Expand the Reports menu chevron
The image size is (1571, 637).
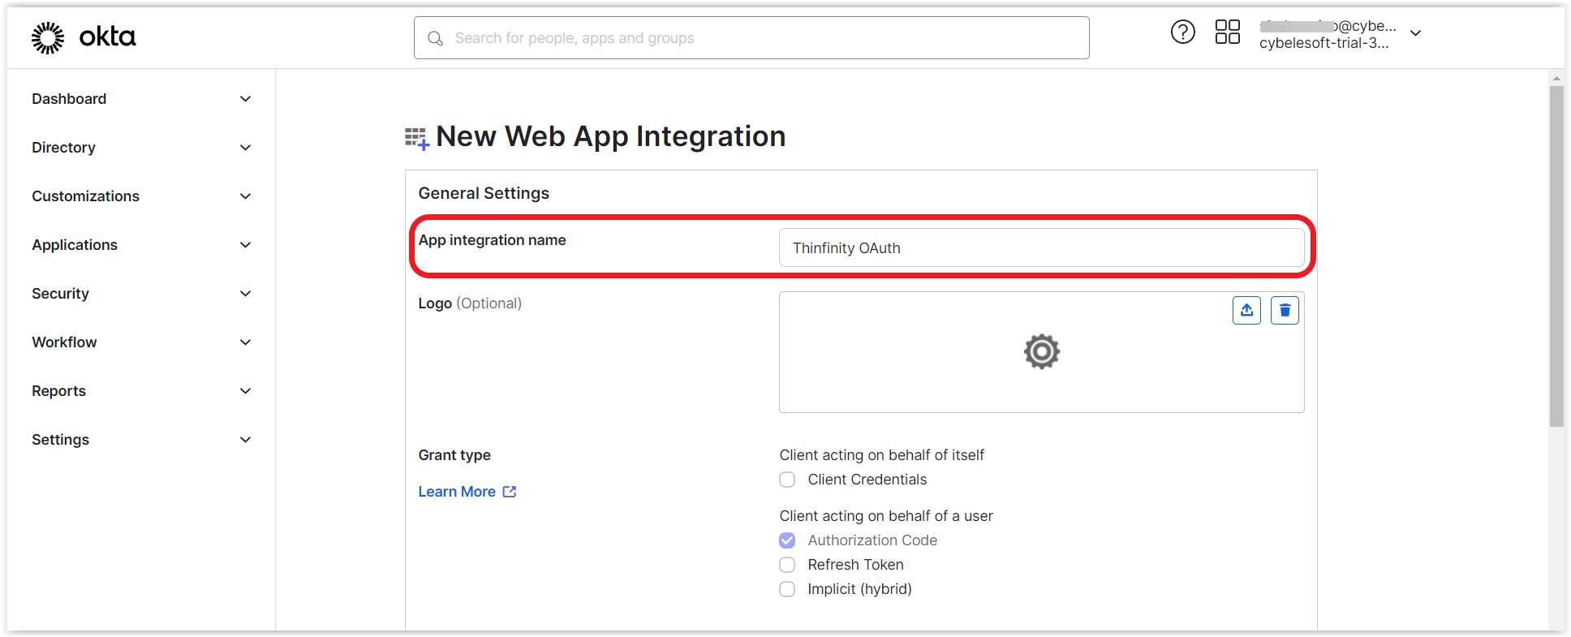(x=246, y=391)
